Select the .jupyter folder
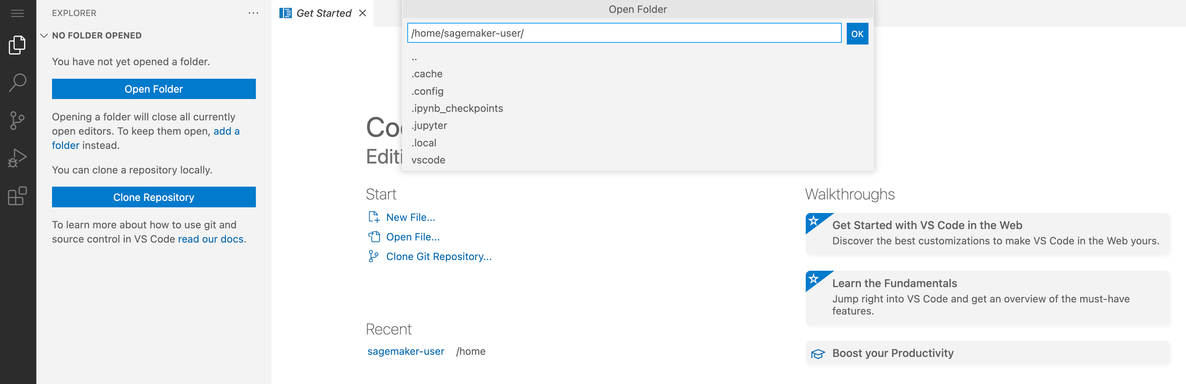Image resolution: width=1186 pixels, height=384 pixels. [638, 125]
